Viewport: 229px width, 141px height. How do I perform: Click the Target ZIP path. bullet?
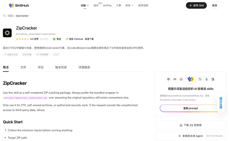tap(18, 138)
